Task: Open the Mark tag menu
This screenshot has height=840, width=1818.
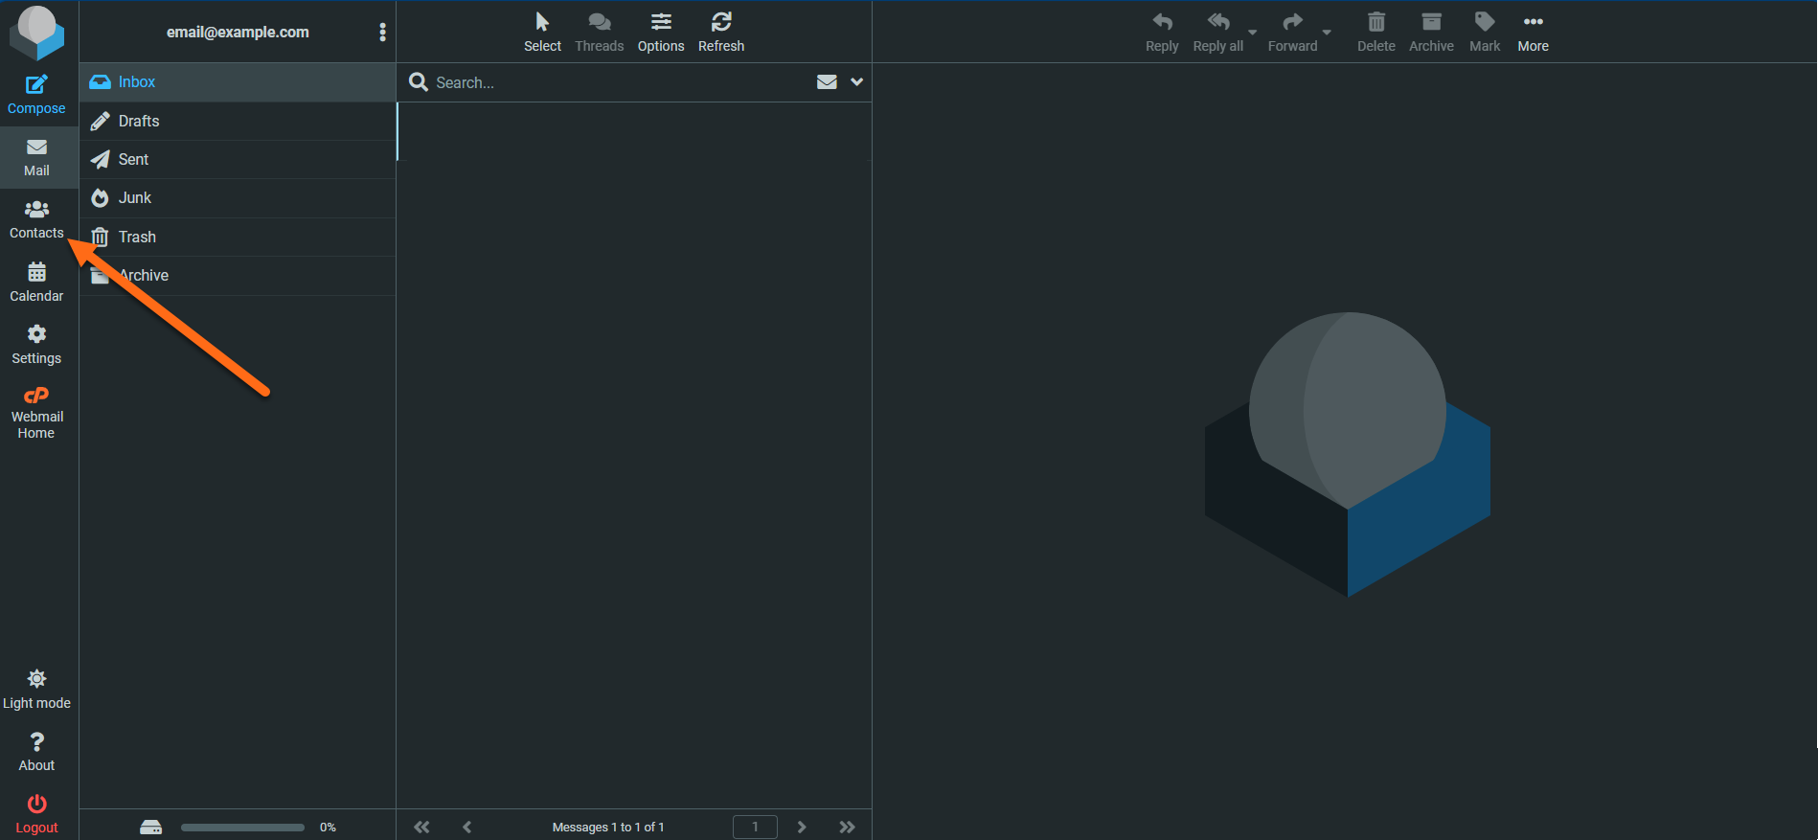Action: [1485, 33]
